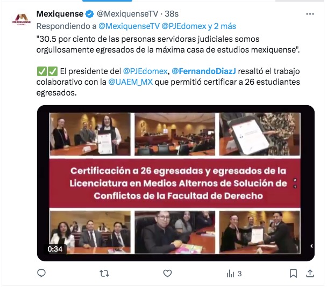The height and width of the screenshot is (287, 327).
Task: Expand the 'y 2 más' recipients list
Action: pyautogui.click(x=222, y=26)
